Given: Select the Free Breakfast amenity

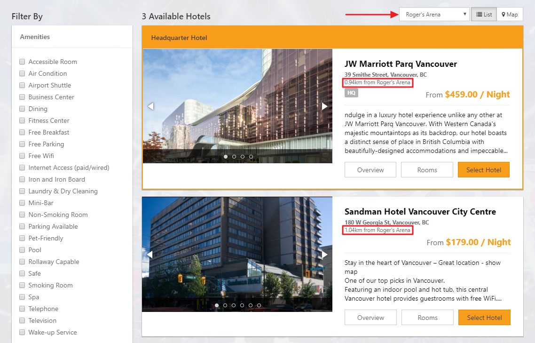Looking at the screenshot, I should pyautogui.click(x=22, y=132).
